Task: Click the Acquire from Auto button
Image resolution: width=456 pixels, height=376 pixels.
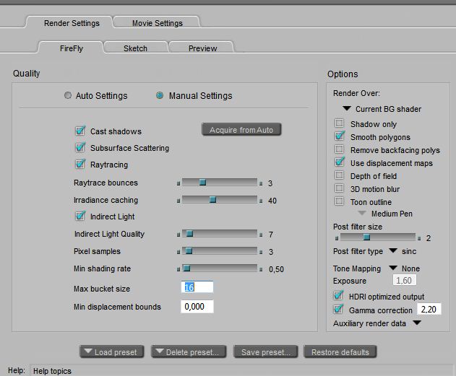Action: (241, 130)
